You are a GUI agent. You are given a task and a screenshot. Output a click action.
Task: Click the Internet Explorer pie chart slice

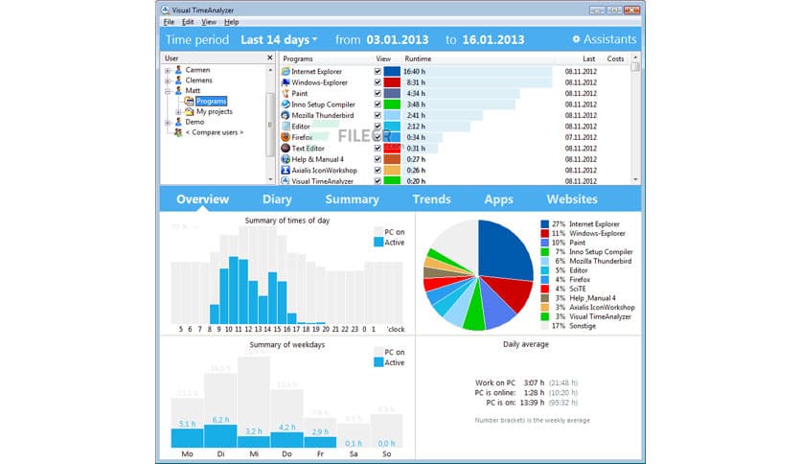pyautogui.click(x=503, y=250)
